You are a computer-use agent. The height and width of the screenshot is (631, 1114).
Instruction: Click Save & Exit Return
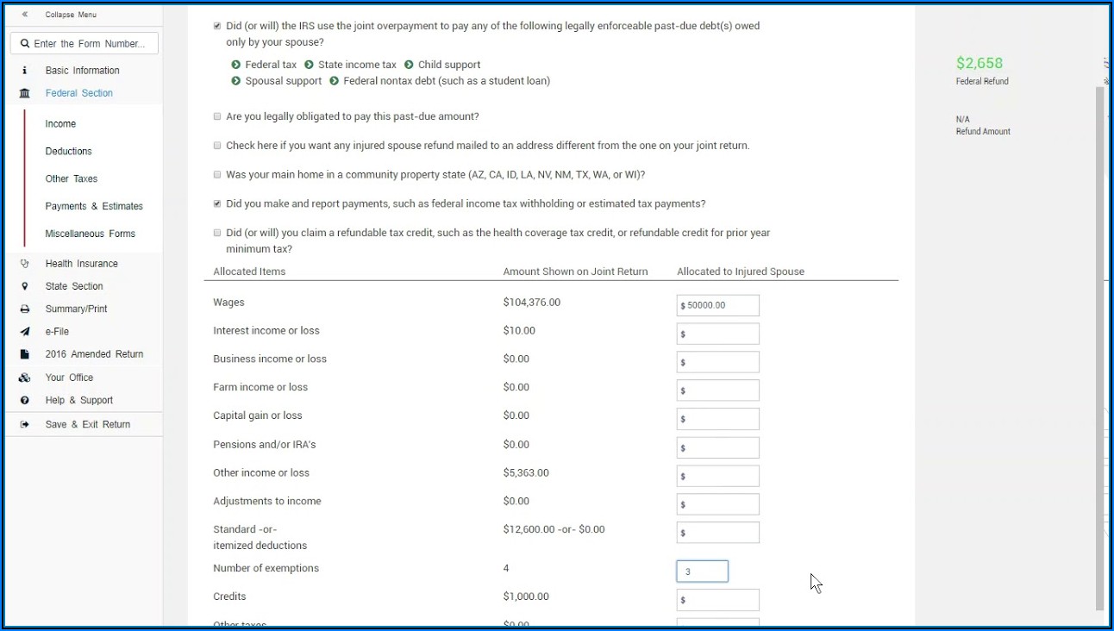(87, 424)
